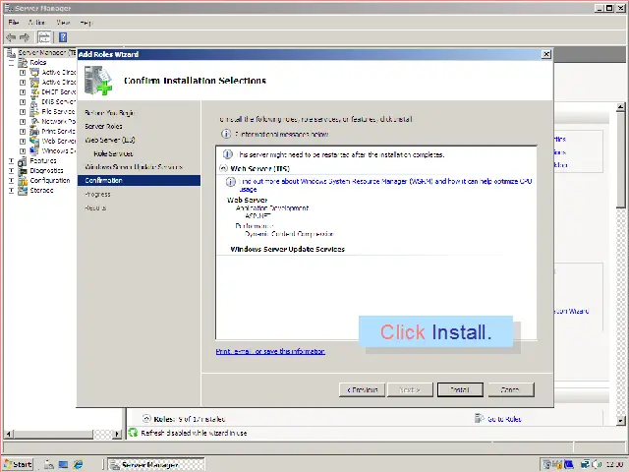
Task: Expand the Storage tree node
Action: tap(11, 191)
